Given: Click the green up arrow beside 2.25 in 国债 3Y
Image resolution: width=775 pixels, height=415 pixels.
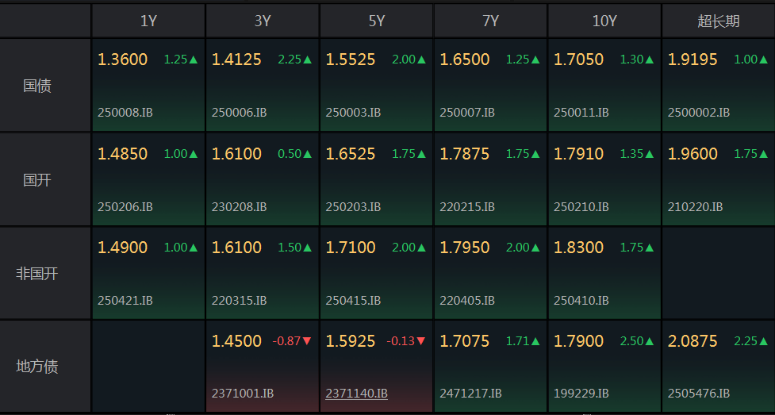Looking at the screenshot, I should 308,60.
